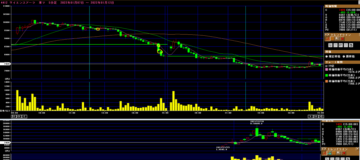This screenshot has height=160, width=360.
Task: Click chart title 4412 サイエンスアーツ
Action: tap(18, 3)
